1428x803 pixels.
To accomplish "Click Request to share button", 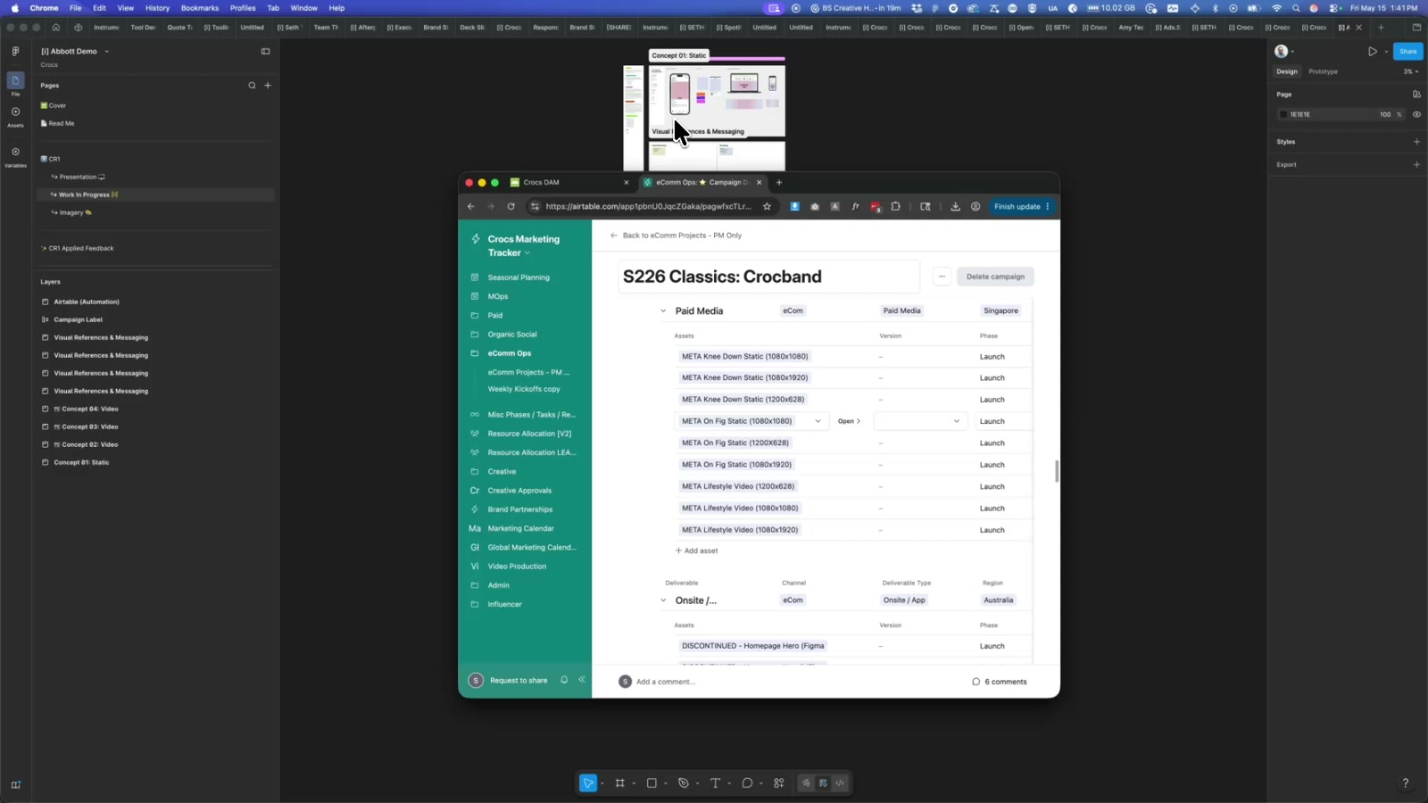I will pos(519,680).
